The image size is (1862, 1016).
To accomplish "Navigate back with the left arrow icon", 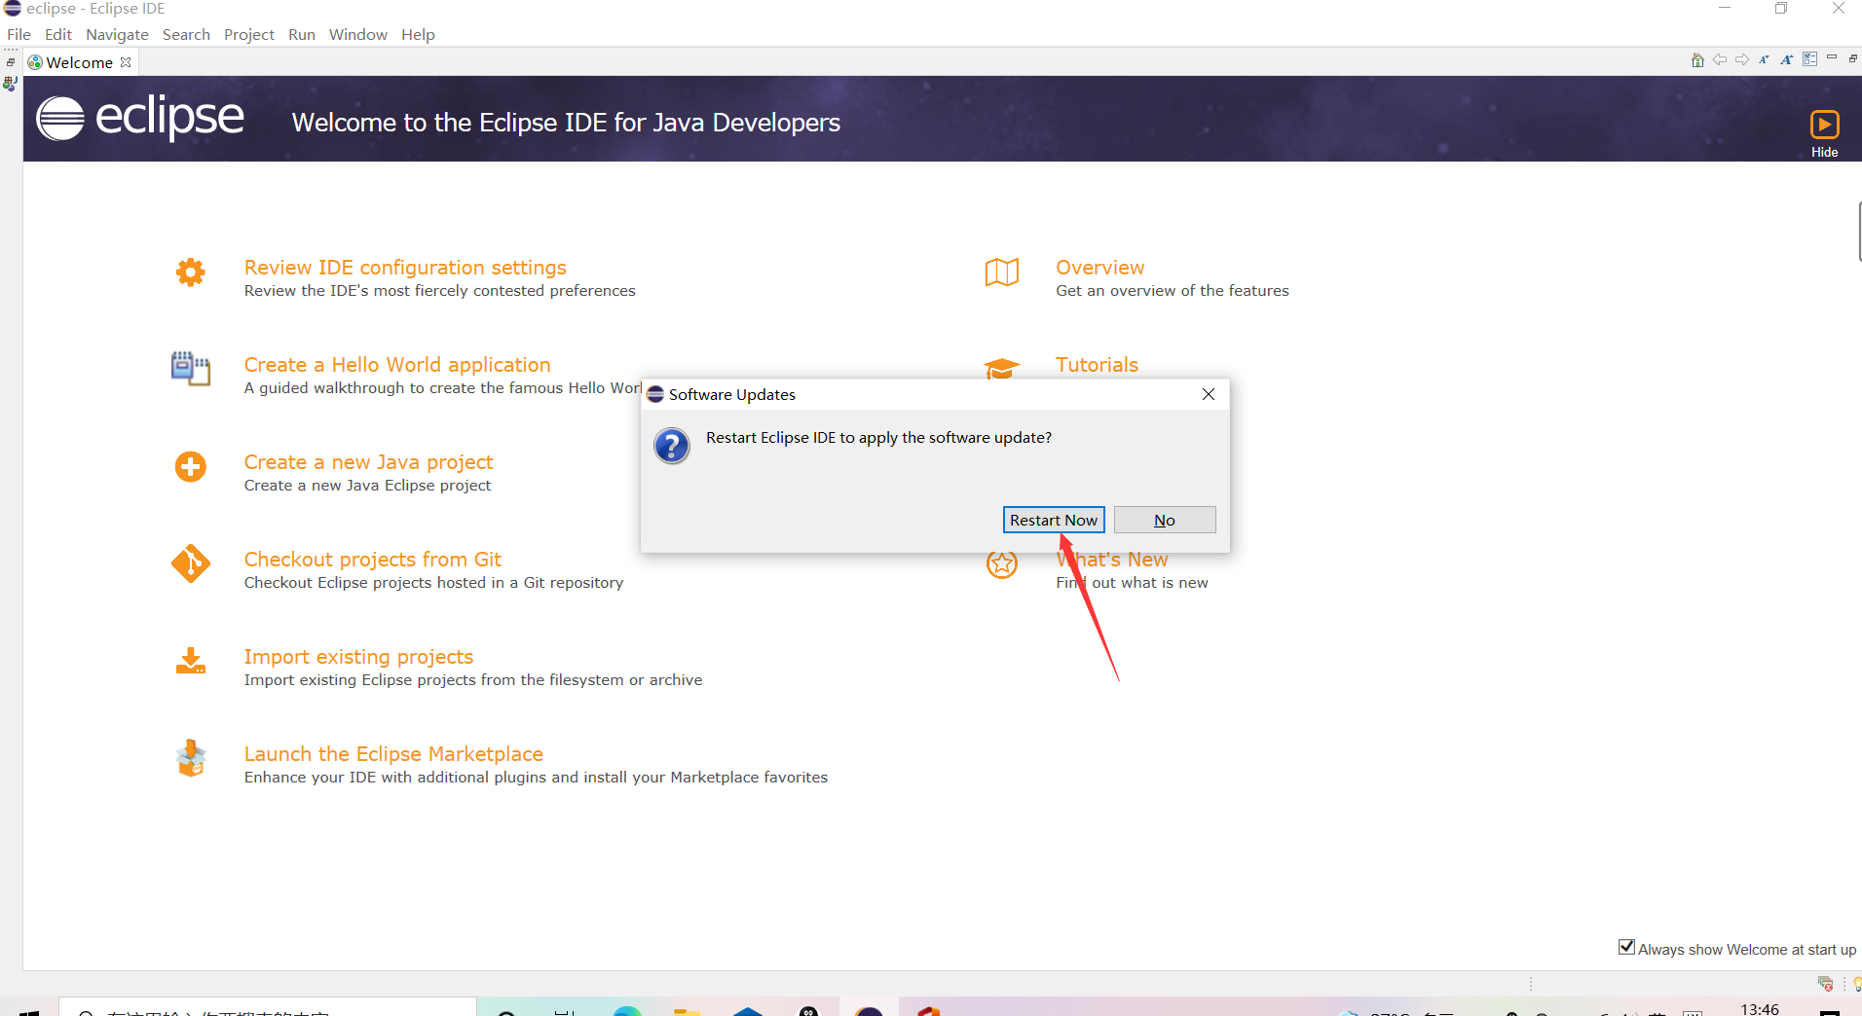I will [1720, 60].
